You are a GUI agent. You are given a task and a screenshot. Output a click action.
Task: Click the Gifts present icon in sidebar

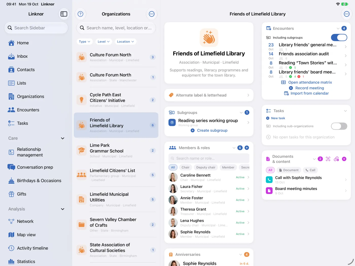point(11,194)
